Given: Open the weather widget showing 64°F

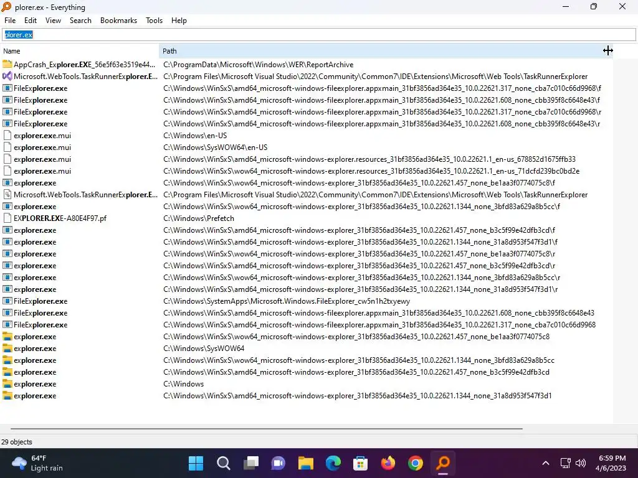Looking at the screenshot, I should coord(37,463).
